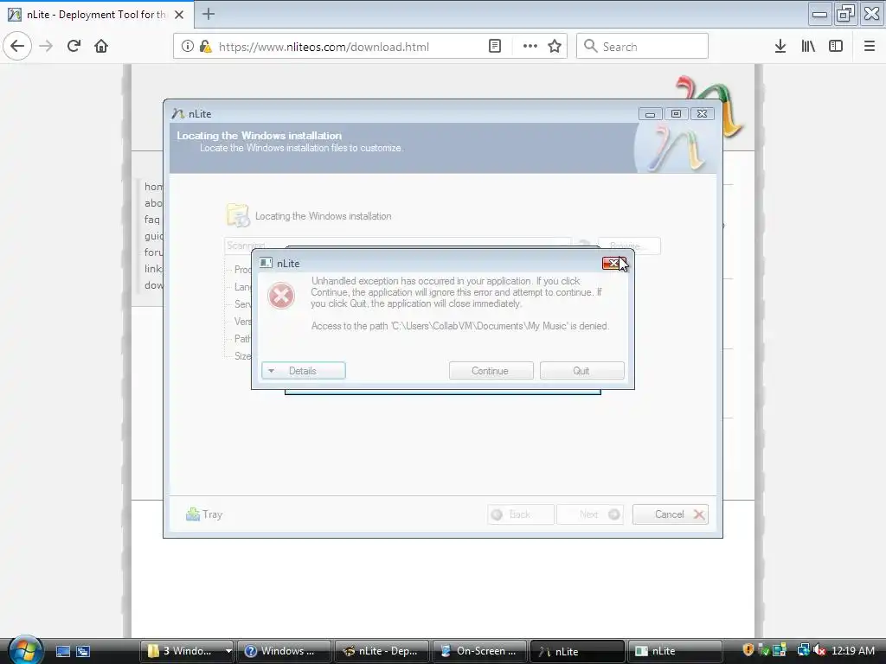This screenshot has width=886, height=664.
Task: Reload the current Firefox page
Action: pos(74,47)
